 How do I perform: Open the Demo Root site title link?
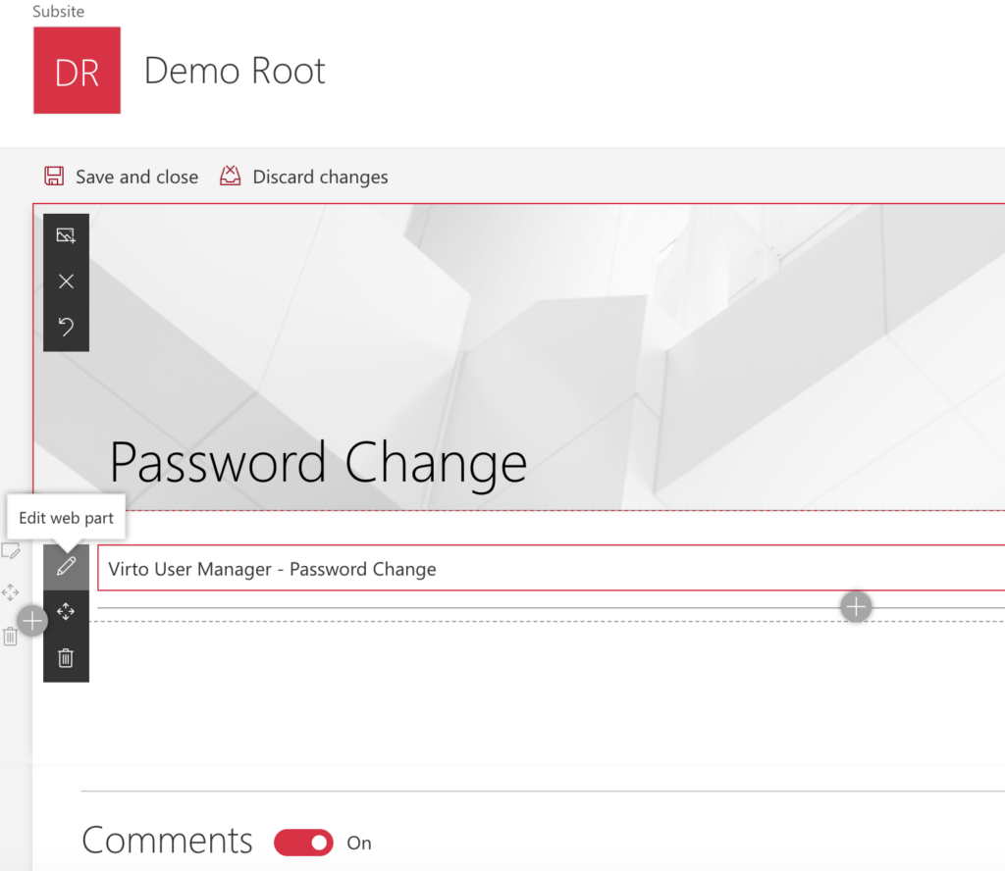point(235,71)
